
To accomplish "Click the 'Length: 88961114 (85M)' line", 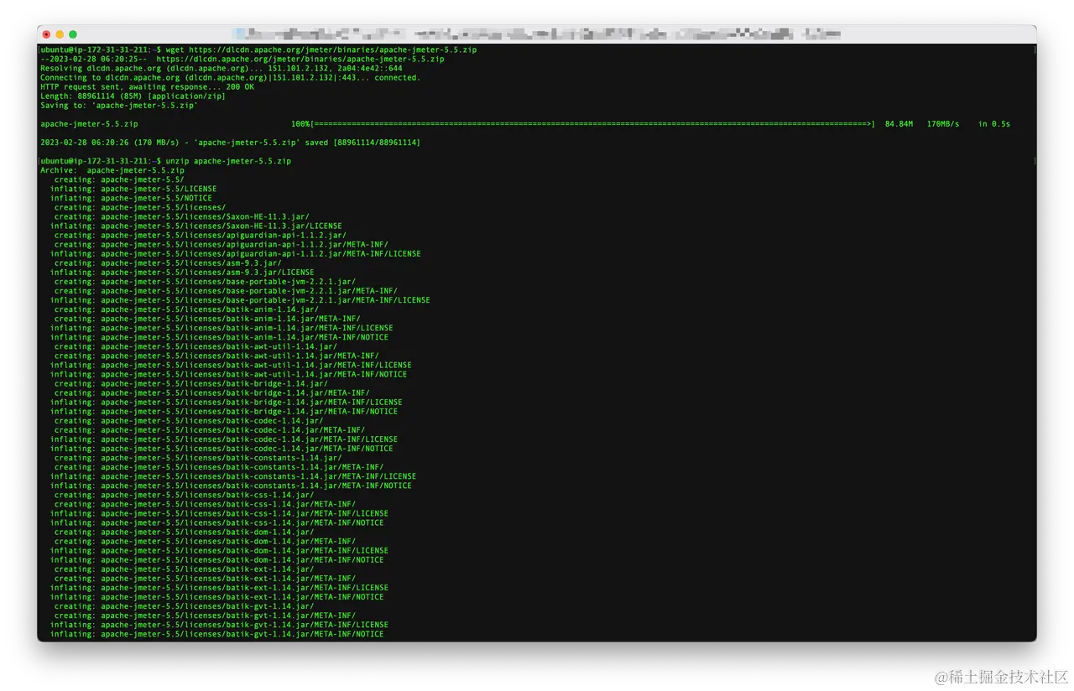I will tap(133, 96).
